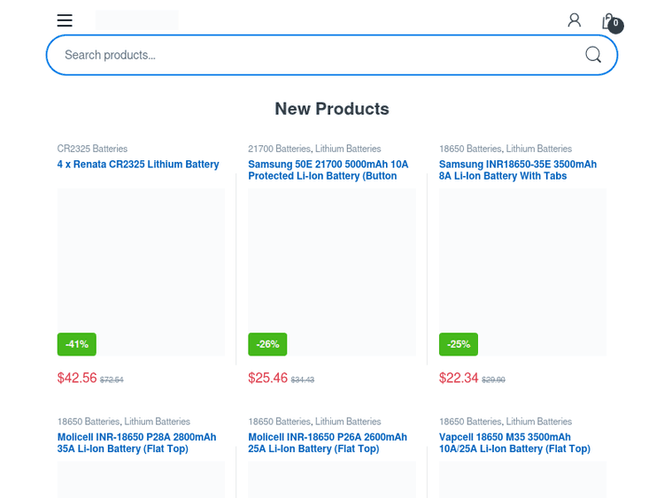
Task: Click the Renata CR2325 product image
Action: point(141,265)
